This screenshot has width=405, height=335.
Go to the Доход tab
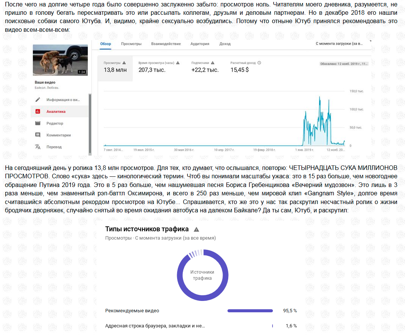pyautogui.click(x=225, y=44)
